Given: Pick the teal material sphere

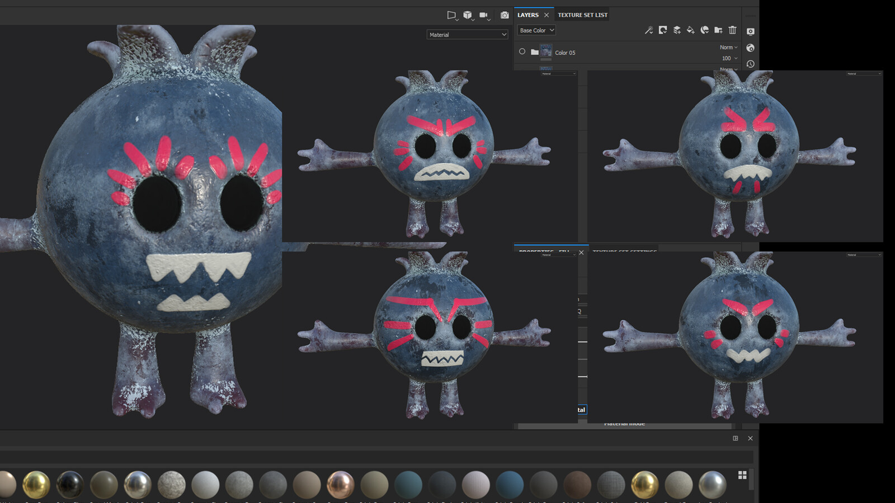Looking at the screenshot, I should (x=408, y=485).
